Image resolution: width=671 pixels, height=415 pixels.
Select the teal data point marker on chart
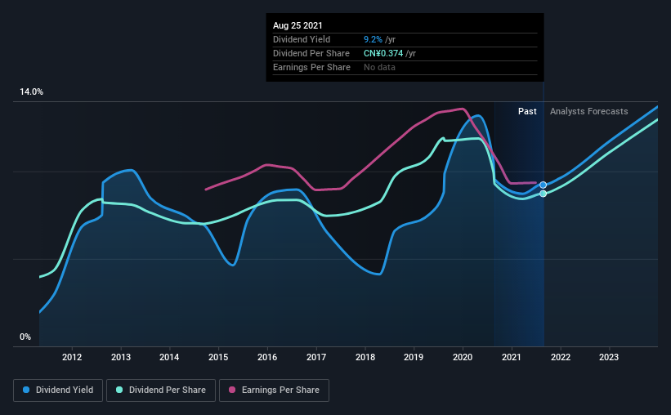(x=543, y=194)
